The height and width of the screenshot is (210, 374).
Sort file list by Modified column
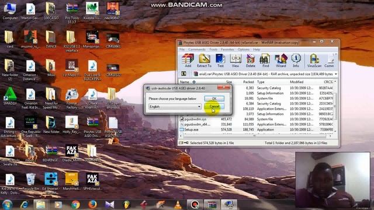(x=296, y=82)
